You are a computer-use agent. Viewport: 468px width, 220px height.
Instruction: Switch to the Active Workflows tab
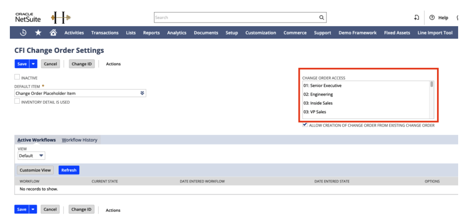[37, 140]
